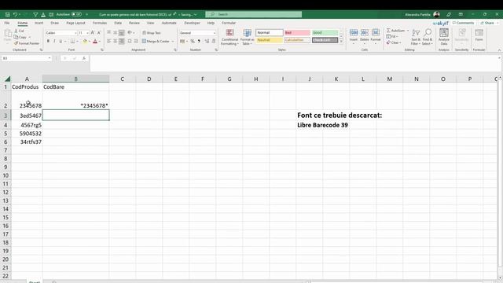Select the Format Painter brush

(x=17, y=43)
